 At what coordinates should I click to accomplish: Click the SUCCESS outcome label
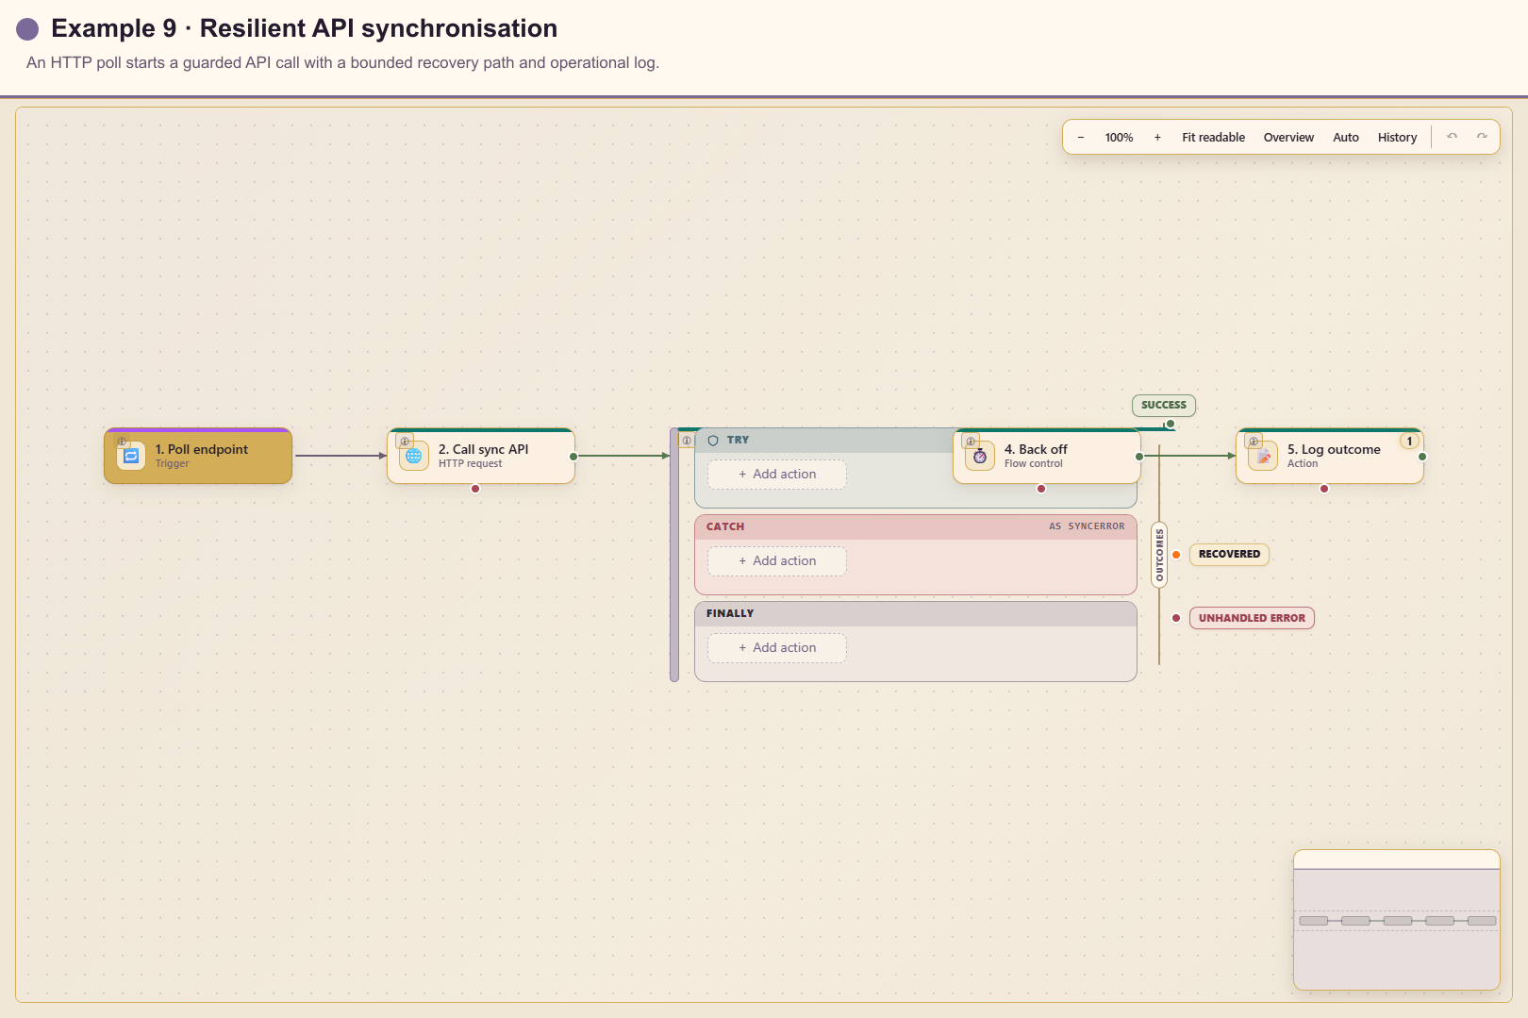click(x=1164, y=405)
